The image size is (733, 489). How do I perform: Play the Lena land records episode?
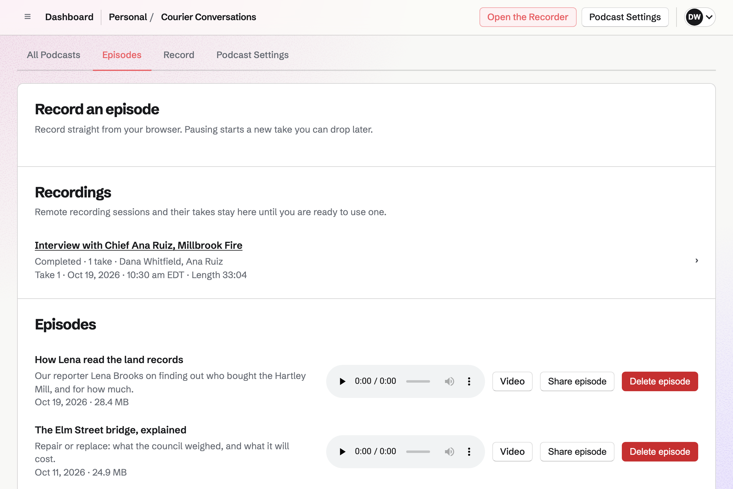click(342, 381)
